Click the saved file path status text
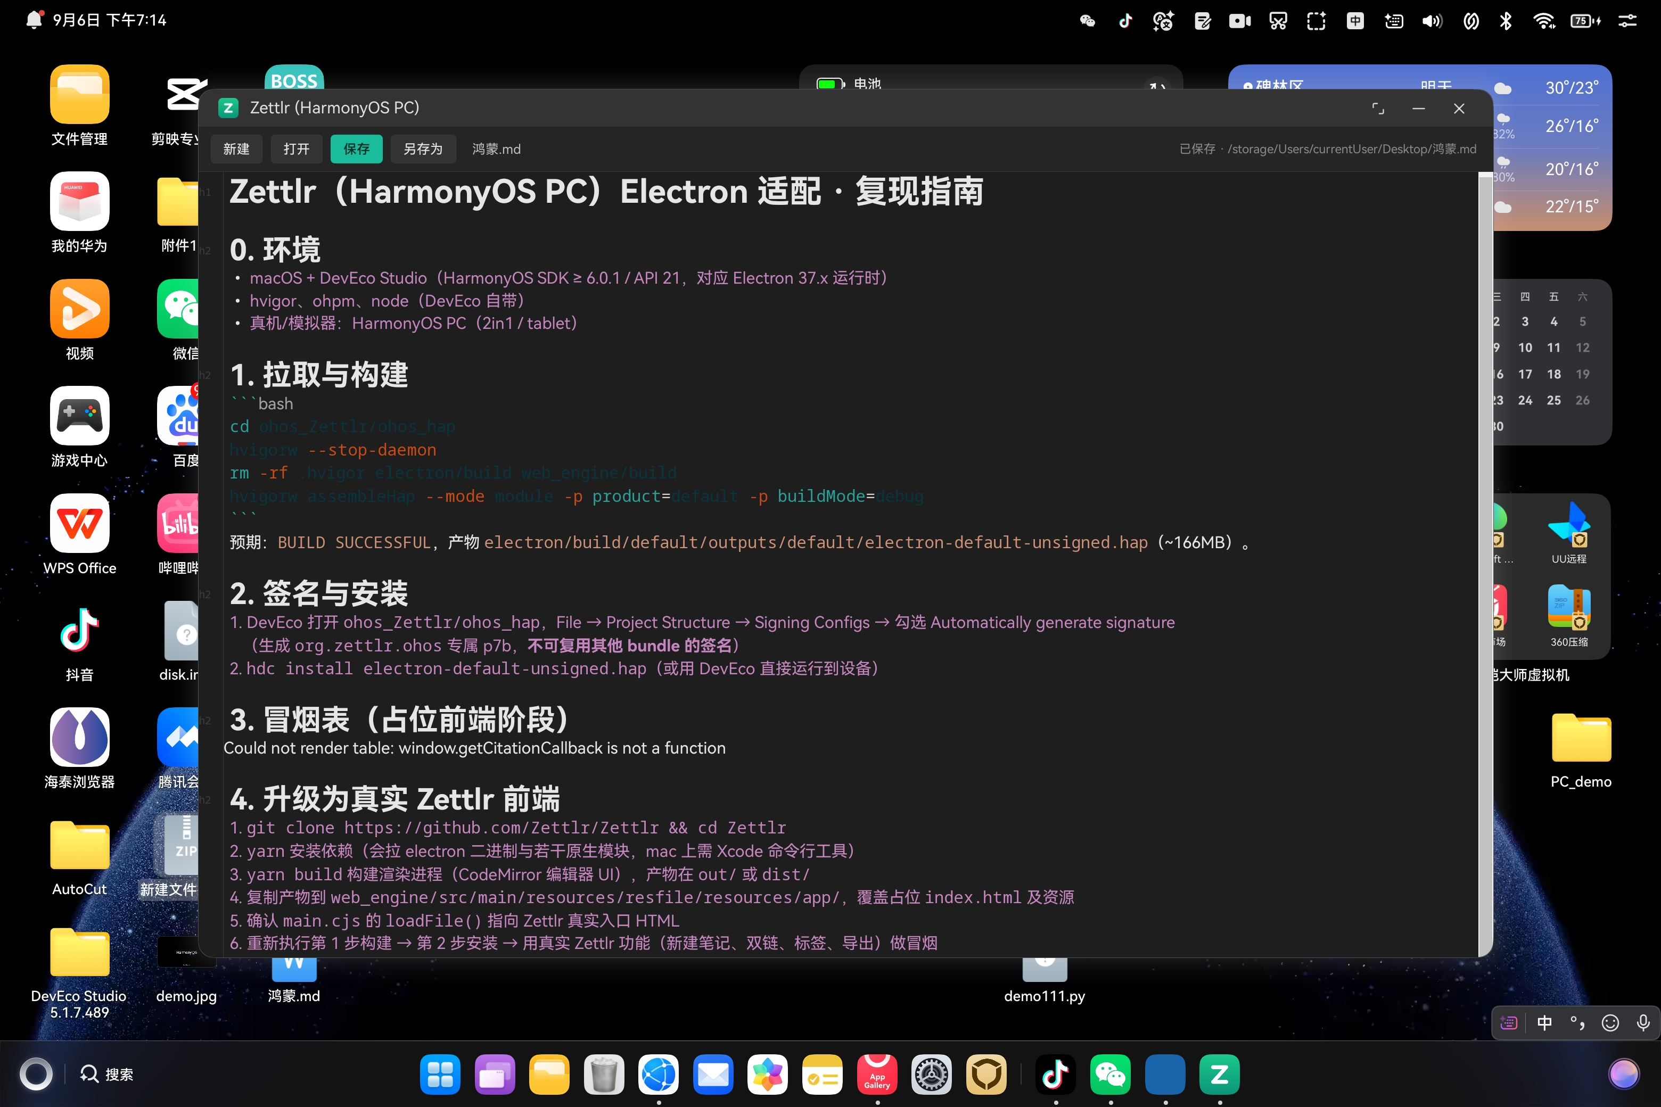 point(1327,149)
